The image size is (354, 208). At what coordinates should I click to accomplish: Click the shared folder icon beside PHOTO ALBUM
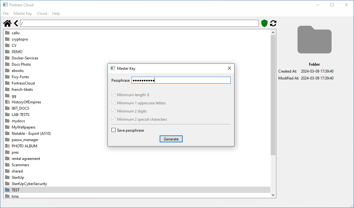(7, 146)
